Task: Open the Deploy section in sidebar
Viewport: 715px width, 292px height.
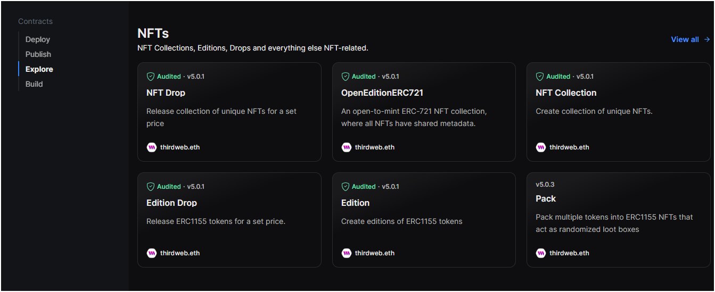Action: coord(38,39)
